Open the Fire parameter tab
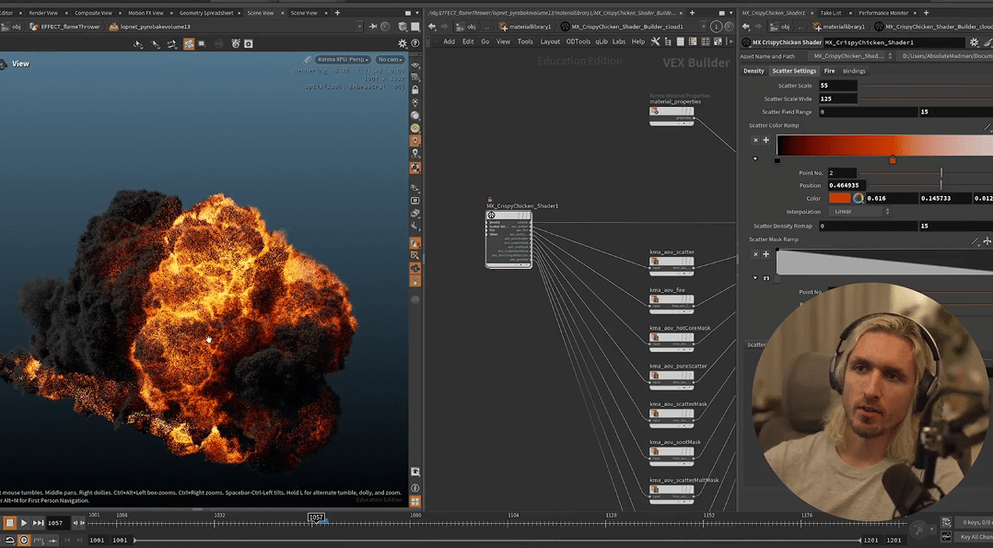 [829, 71]
